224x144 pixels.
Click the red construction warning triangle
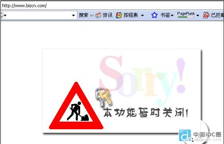click(x=76, y=106)
